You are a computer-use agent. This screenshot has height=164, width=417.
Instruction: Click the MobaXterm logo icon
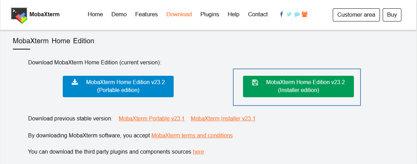pyautogui.click(x=19, y=15)
